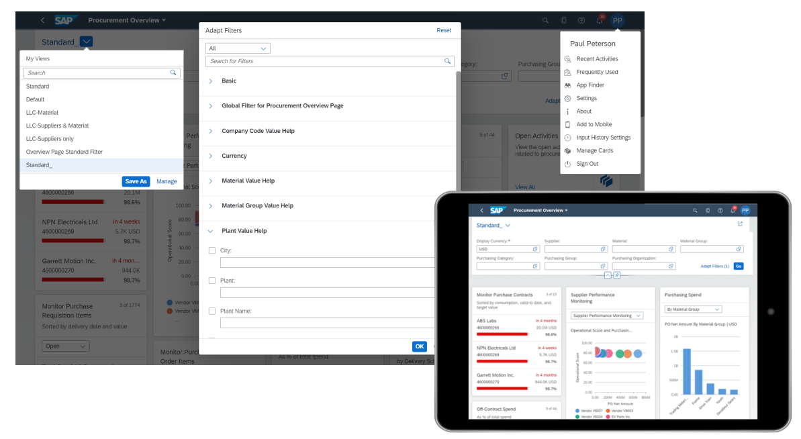Screen dimensions: 801x439
Task: Choose Sign Out in user menu
Action: (x=587, y=164)
